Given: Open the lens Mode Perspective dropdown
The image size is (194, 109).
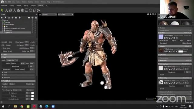Looking at the screenshot, I should 12,60.
